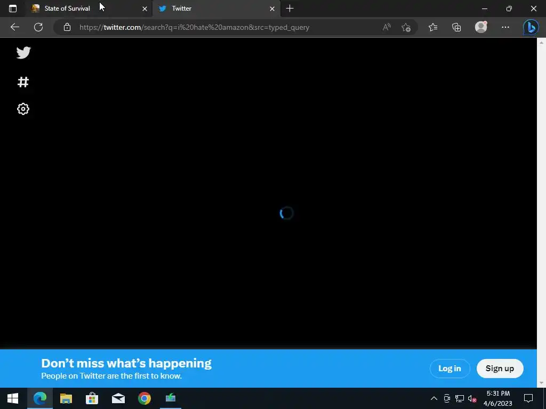Click the Meet Now tray icon
The height and width of the screenshot is (409, 546).
coord(447,398)
